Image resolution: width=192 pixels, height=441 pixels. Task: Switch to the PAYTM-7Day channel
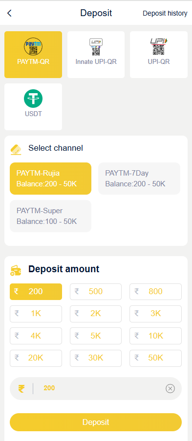(x=139, y=179)
